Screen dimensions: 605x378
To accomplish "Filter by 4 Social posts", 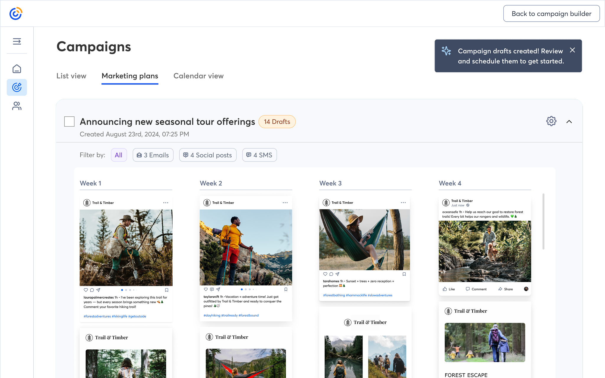I will point(208,155).
